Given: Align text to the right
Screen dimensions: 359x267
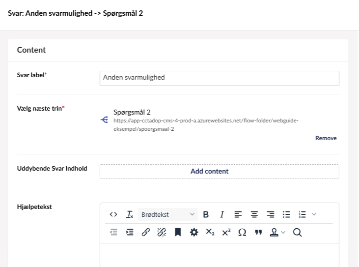Looking at the screenshot, I should pos(270,214).
